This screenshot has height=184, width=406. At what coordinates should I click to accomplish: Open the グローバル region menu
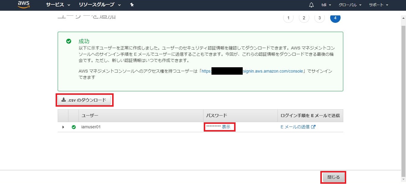pyautogui.click(x=350, y=5)
